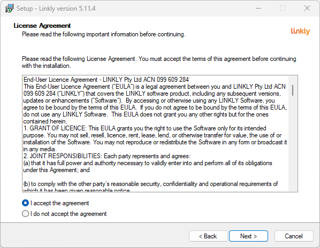Click the window title "Setup - Linkly version 5.11.4"

[x=56, y=9]
